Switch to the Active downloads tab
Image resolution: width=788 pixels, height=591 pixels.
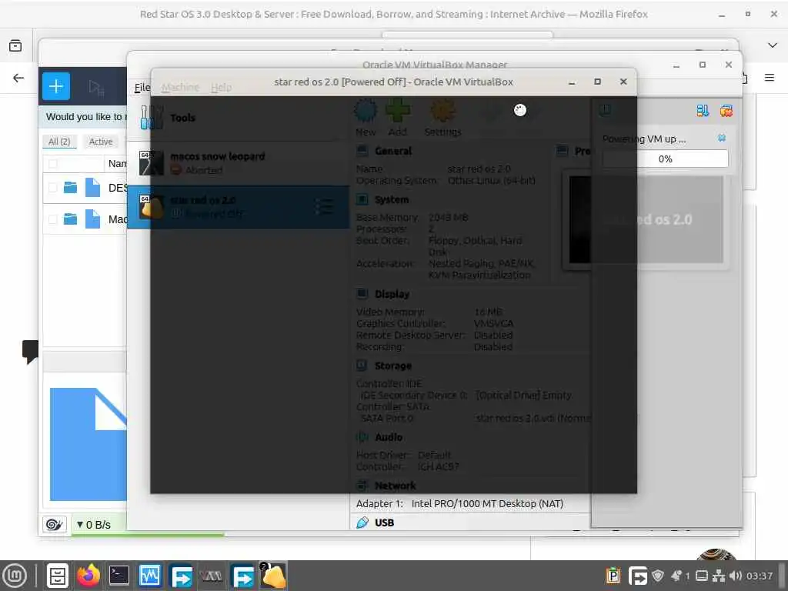pyautogui.click(x=101, y=142)
